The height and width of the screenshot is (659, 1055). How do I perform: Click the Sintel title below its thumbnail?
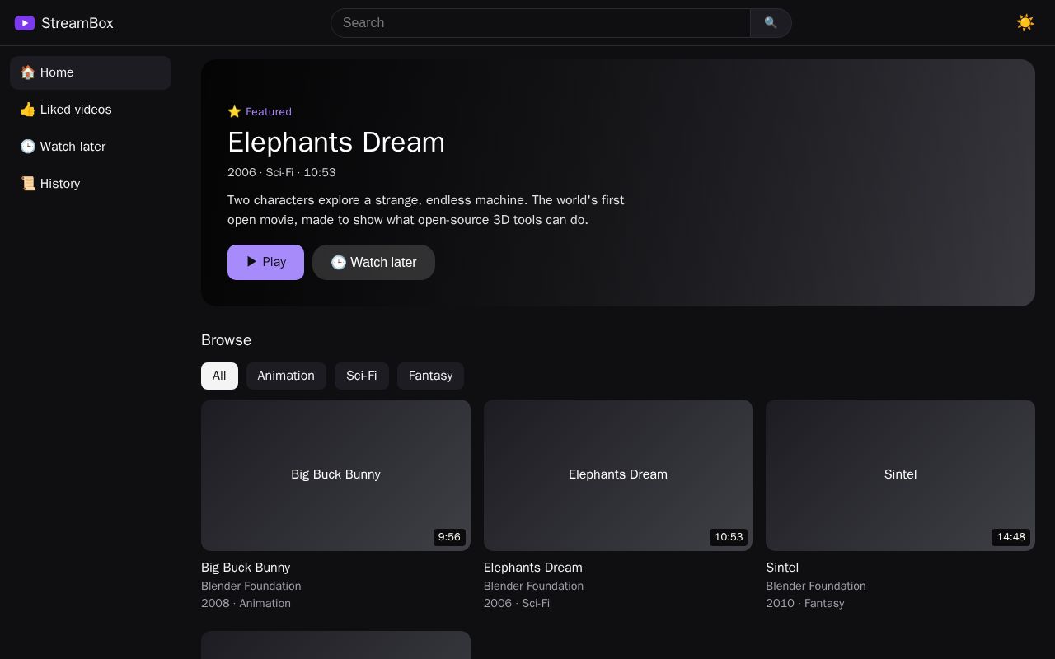coord(782,568)
